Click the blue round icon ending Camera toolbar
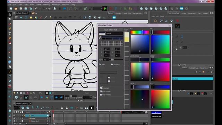 114,18
